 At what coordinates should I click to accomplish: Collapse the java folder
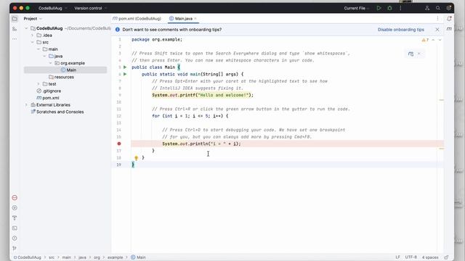point(44,57)
